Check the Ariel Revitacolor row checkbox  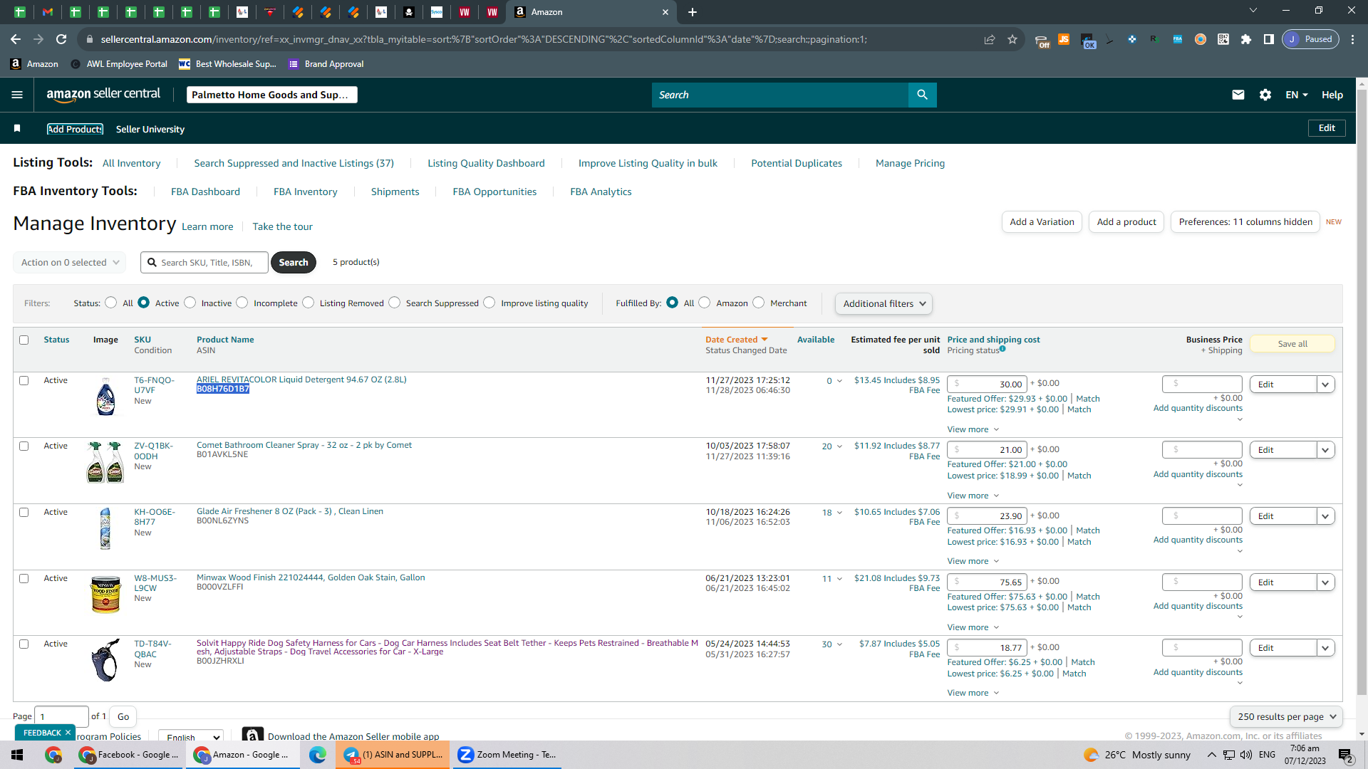[24, 380]
